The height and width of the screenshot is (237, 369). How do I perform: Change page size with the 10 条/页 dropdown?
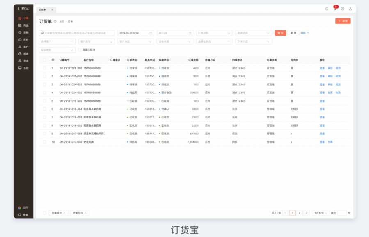point(321,213)
